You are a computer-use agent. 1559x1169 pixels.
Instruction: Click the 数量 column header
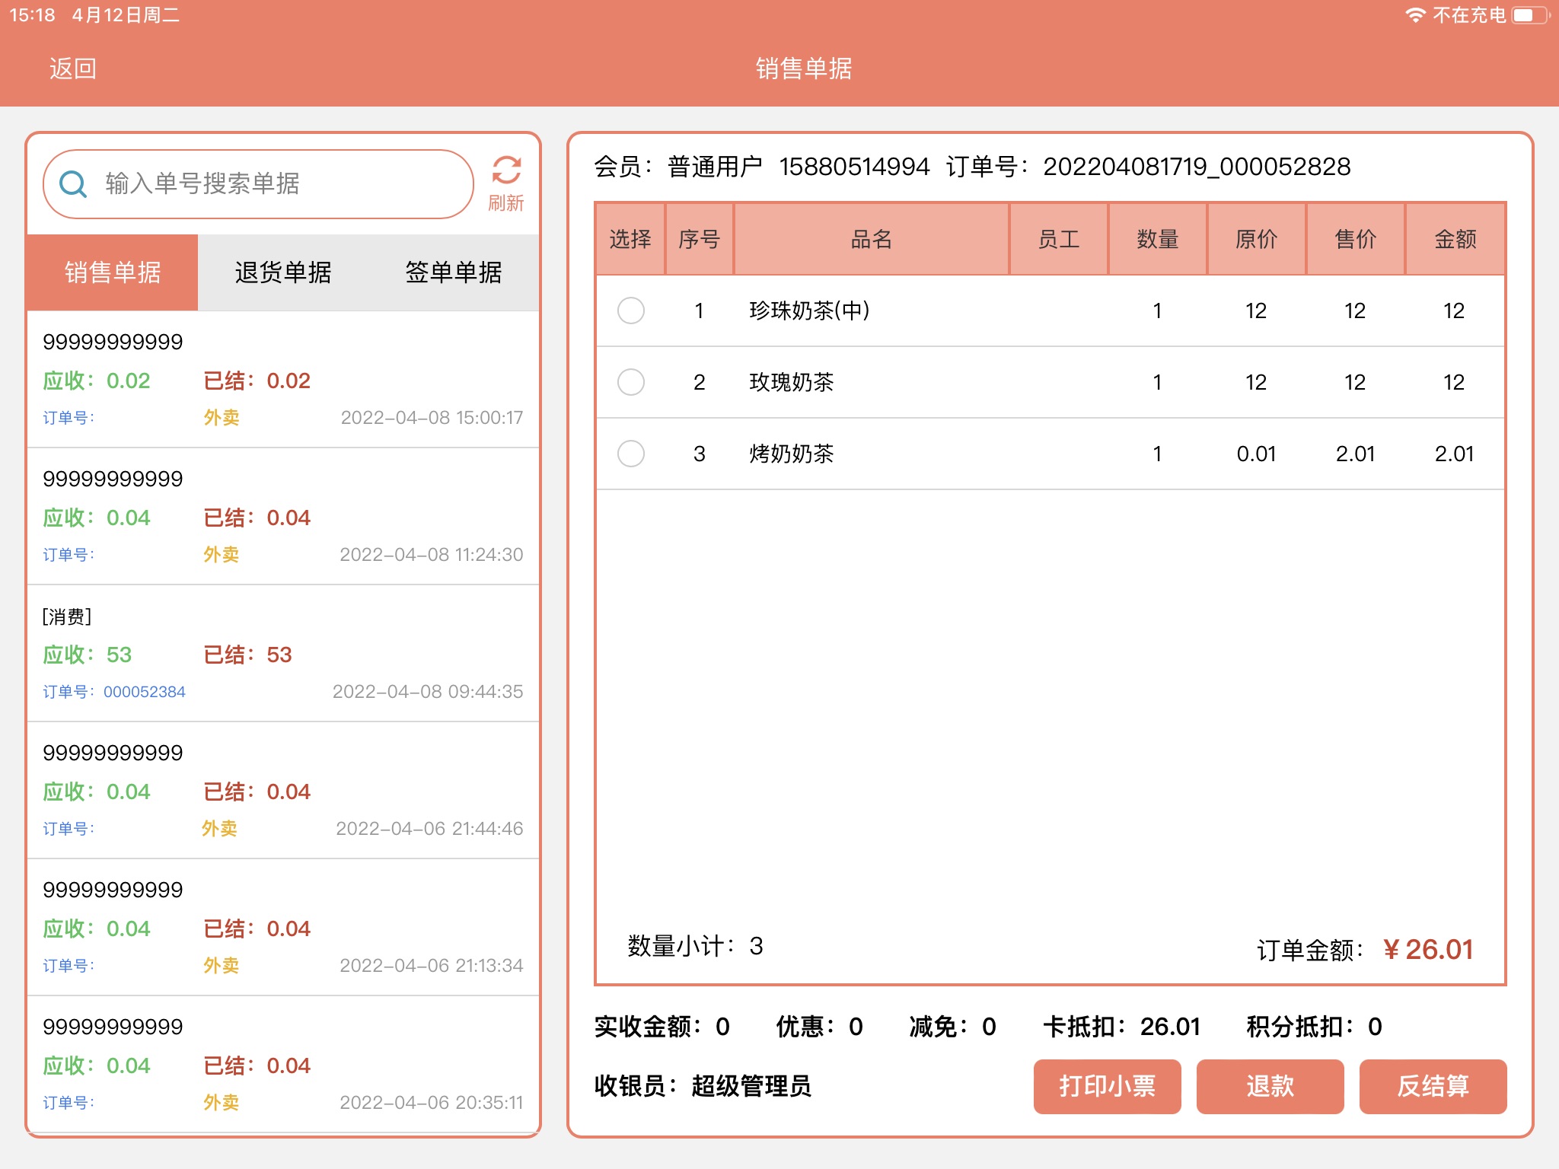tap(1158, 239)
